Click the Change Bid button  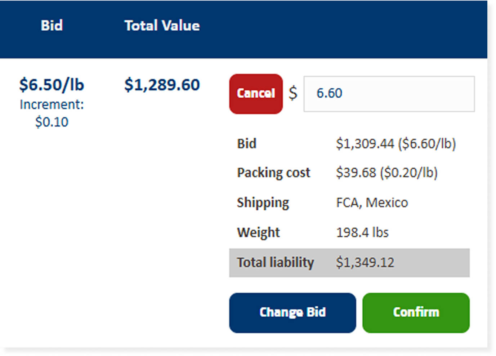coord(292,312)
